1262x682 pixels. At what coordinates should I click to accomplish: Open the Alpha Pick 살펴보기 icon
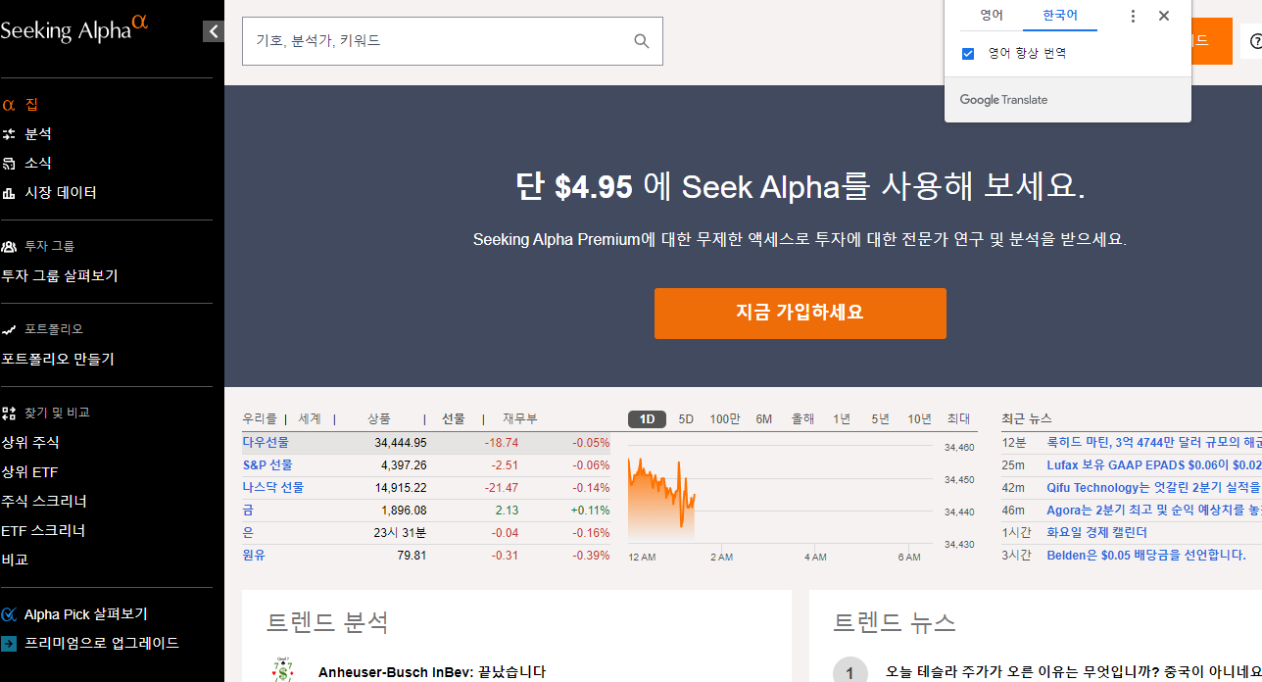point(12,613)
